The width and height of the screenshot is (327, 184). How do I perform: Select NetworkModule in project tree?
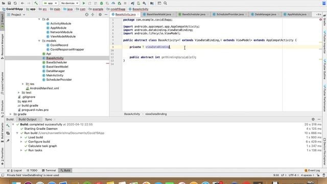pos(59,32)
